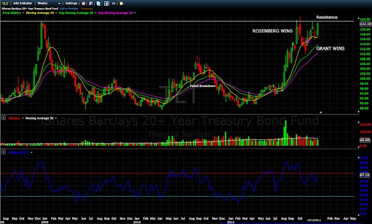Viewport: 372px width, 224px height.
Task: Click the small icon beside Facebook button
Action: pyautogui.click(x=114, y=3)
